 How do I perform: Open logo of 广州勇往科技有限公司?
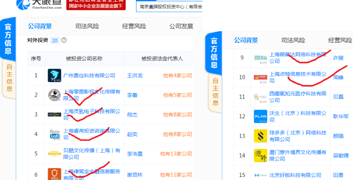pyautogui.click(x=55, y=76)
